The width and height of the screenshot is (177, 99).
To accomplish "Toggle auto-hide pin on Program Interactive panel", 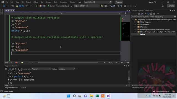I will tap(127, 66).
